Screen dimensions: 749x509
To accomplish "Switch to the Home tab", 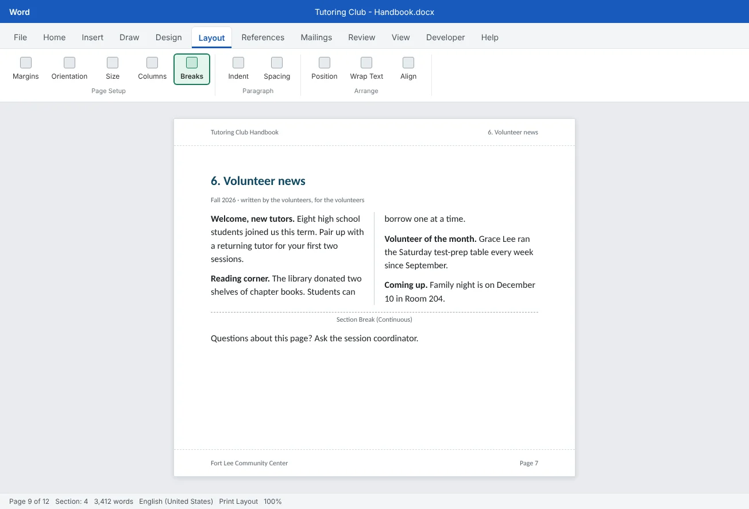I will point(55,37).
